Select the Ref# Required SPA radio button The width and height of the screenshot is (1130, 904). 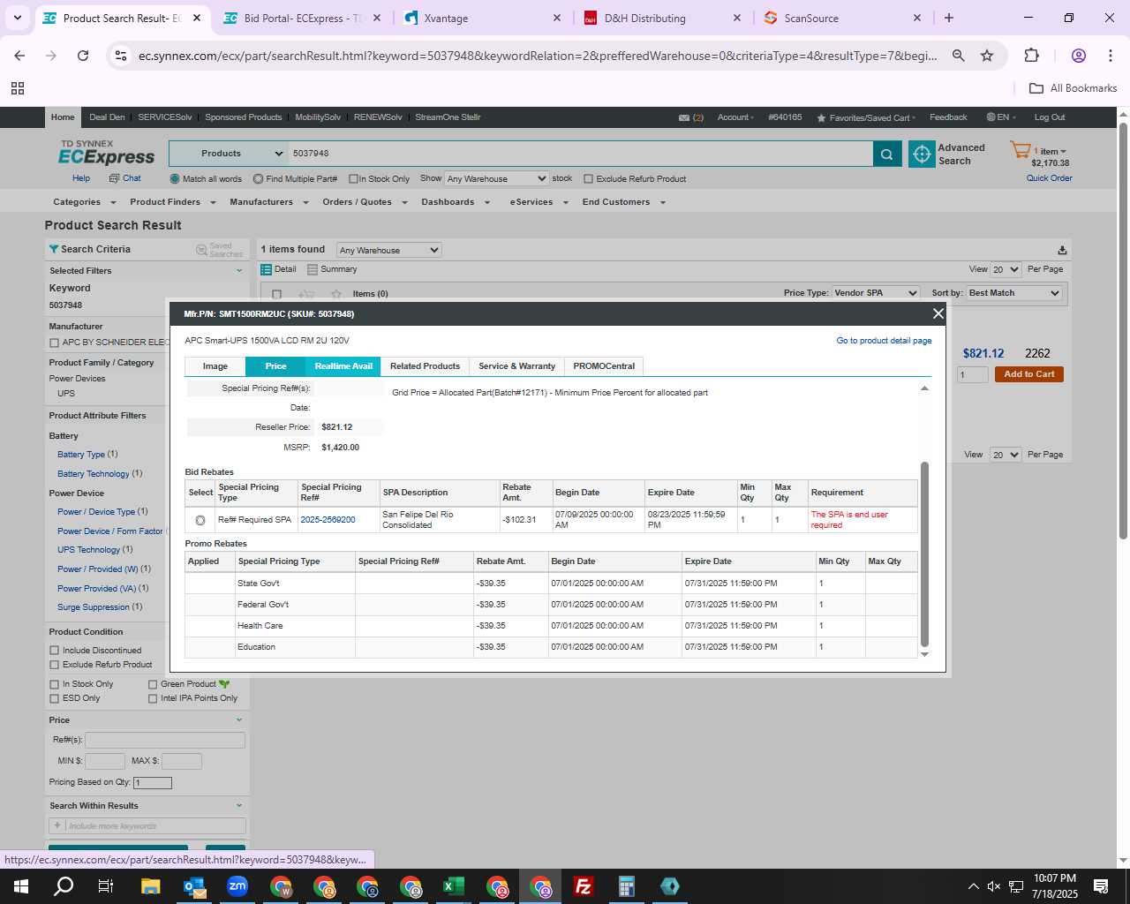point(200,520)
